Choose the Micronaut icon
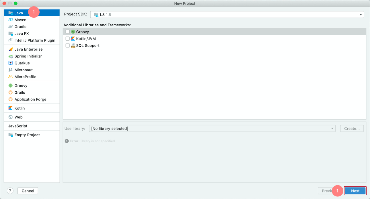This screenshot has height=199, width=370. (x=11, y=70)
